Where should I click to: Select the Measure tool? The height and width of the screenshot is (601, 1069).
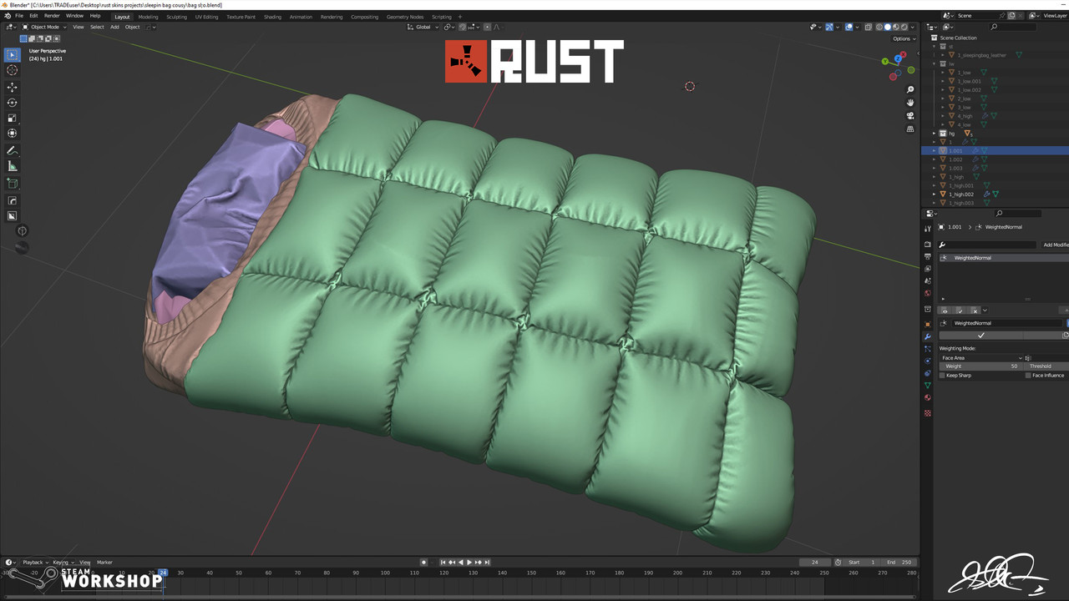13,166
